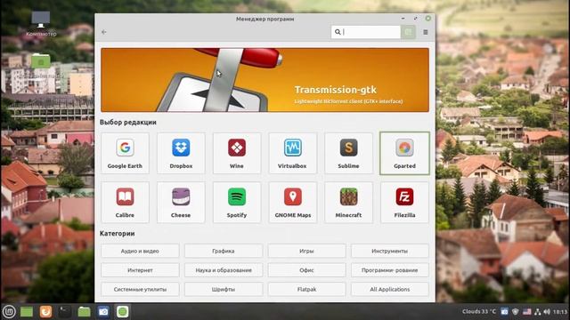The image size is (570, 320).
Task: Open the Flatpak category
Action: (x=306, y=290)
